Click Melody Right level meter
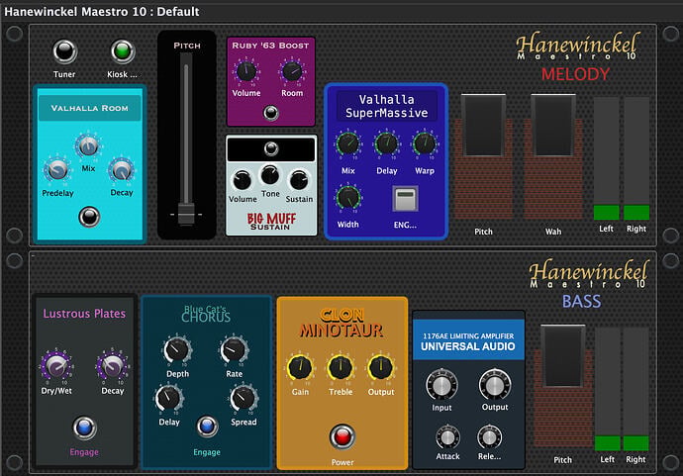Screen dimensions: 683x476 coord(636,158)
